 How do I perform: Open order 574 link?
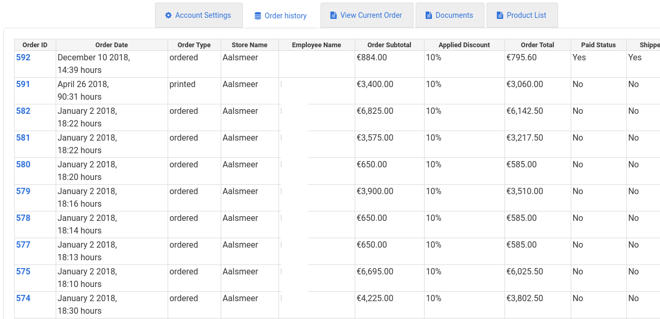tap(23, 298)
